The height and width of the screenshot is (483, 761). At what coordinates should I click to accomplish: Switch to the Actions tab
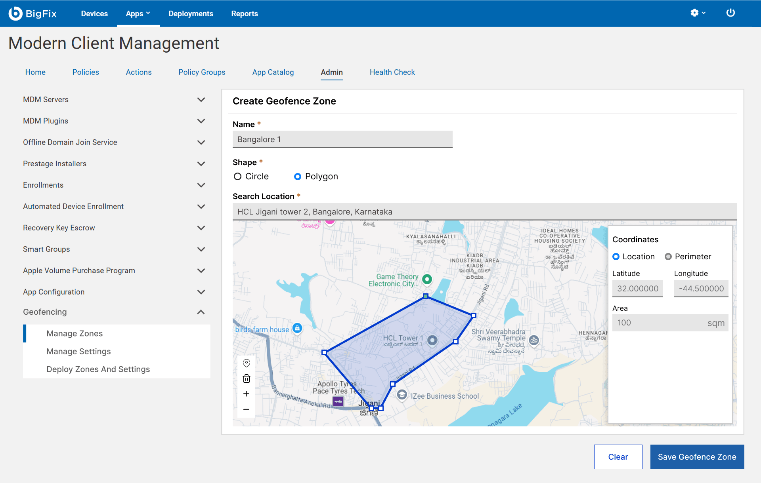tap(139, 72)
